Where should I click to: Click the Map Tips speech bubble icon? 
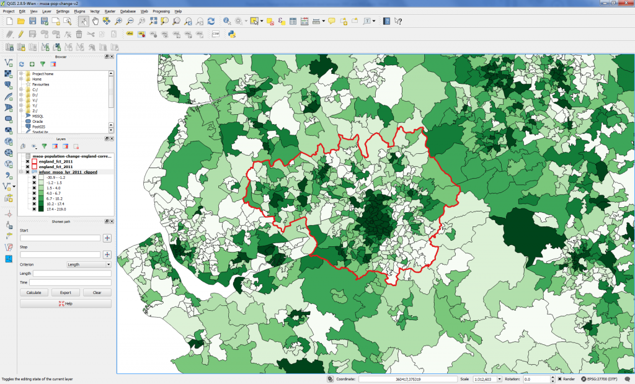332,21
